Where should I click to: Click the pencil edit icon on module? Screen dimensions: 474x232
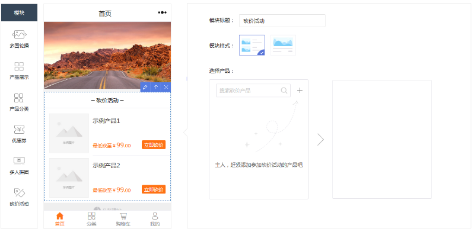click(145, 87)
